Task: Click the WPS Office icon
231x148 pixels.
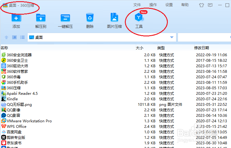Action: pyautogui.click(x=4, y=126)
